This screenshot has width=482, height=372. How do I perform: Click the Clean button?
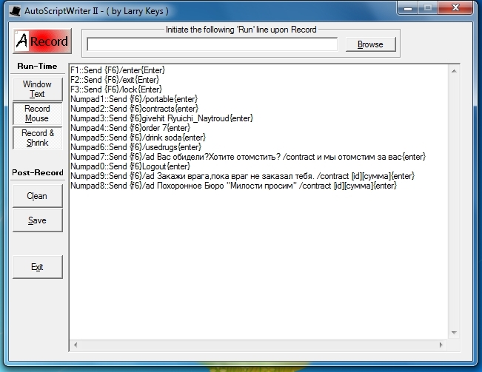tap(37, 196)
